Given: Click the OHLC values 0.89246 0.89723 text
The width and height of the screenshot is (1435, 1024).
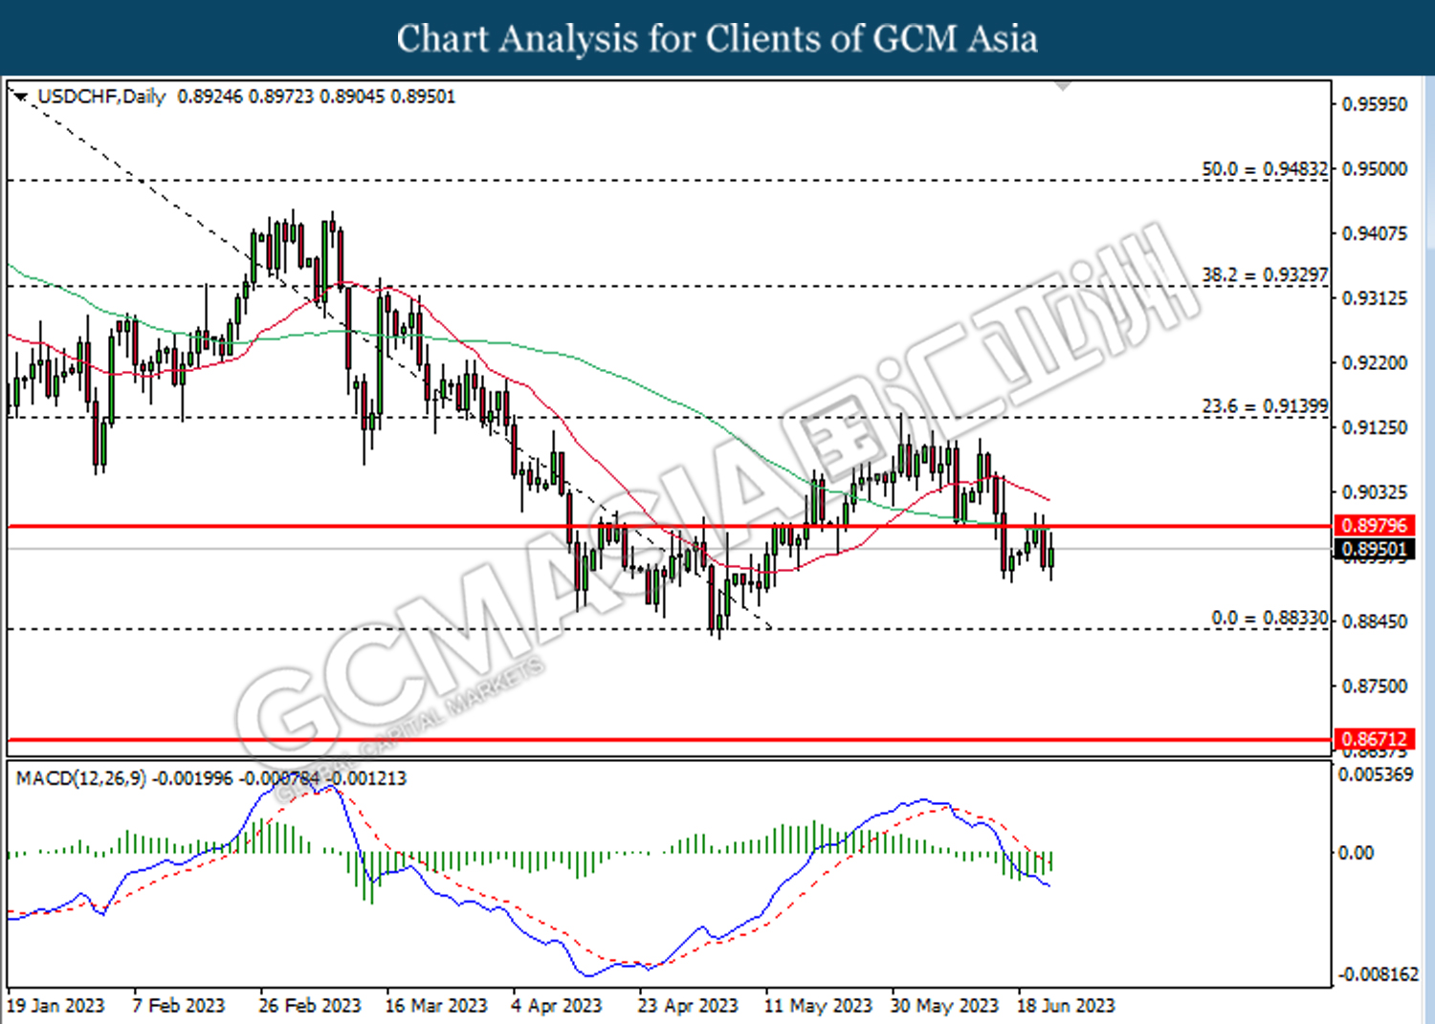Looking at the screenshot, I should tap(246, 97).
